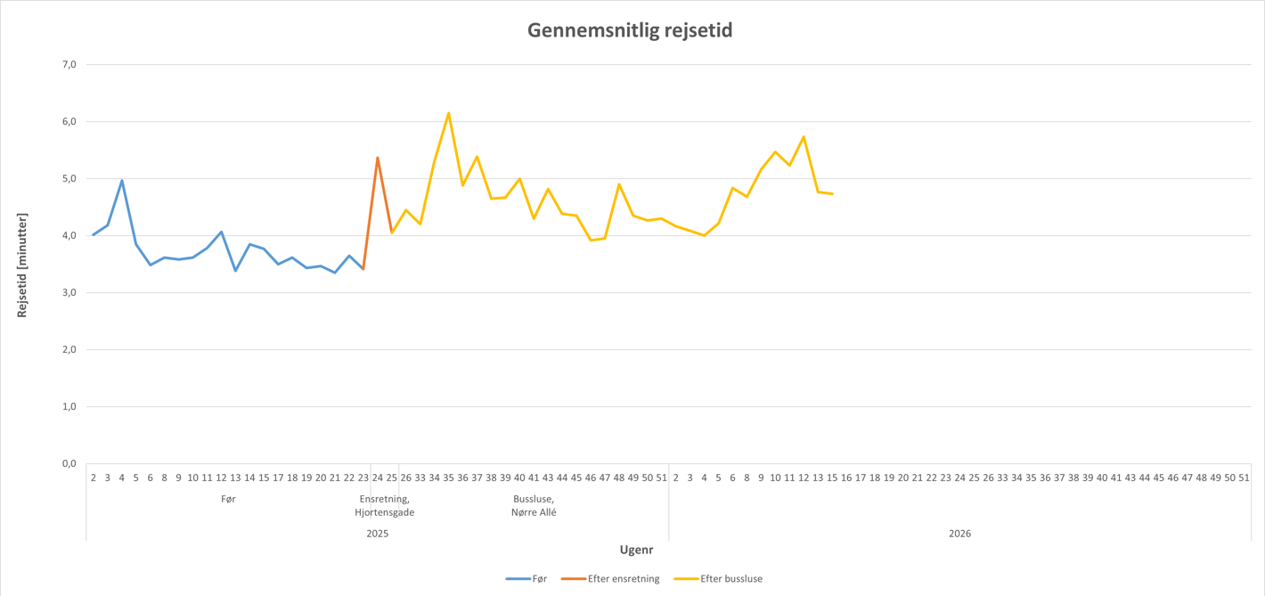Select the Bussluse, Nørre Allé axis group label
1265x596 pixels.
[x=534, y=506]
